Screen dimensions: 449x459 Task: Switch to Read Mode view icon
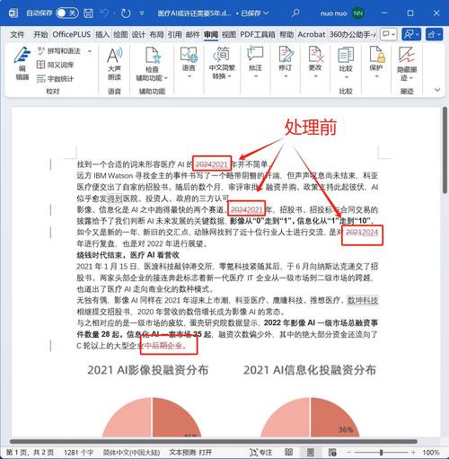[288, 452]
